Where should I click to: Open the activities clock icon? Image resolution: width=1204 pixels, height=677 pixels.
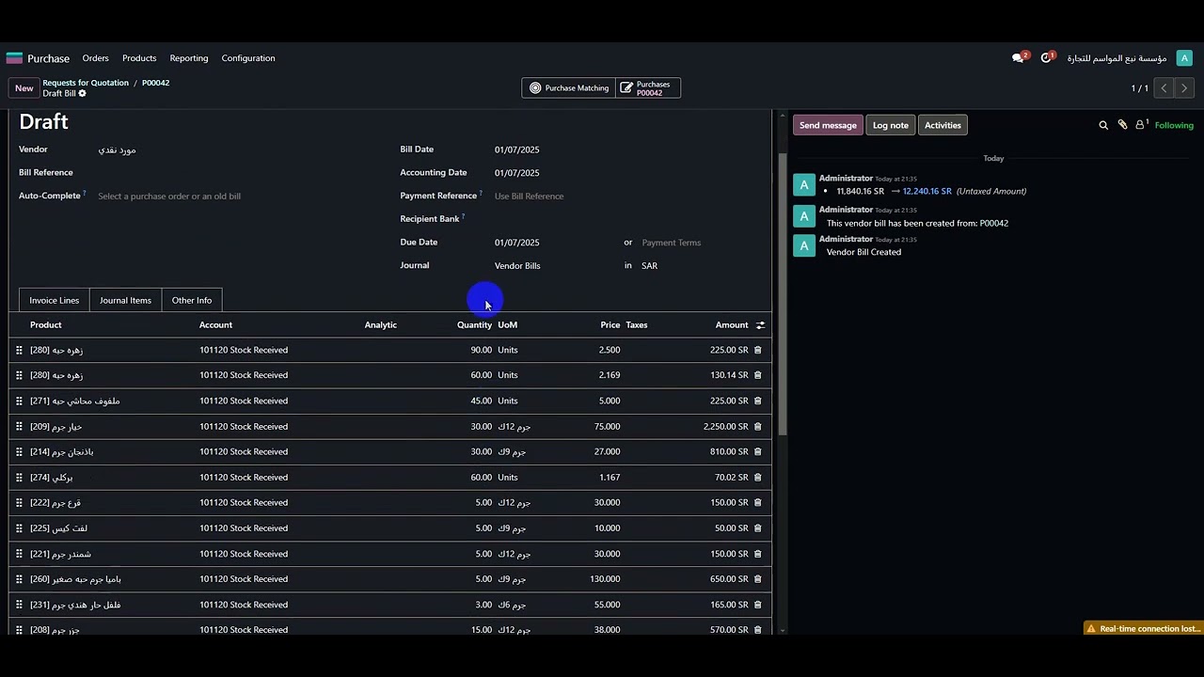point(1047,58)
